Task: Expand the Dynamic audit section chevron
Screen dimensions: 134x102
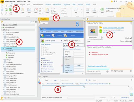Action: click(107, 72)
